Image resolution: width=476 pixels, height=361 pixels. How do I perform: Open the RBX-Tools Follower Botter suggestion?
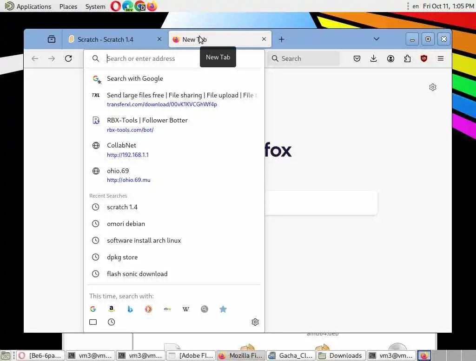click(174, 124)
